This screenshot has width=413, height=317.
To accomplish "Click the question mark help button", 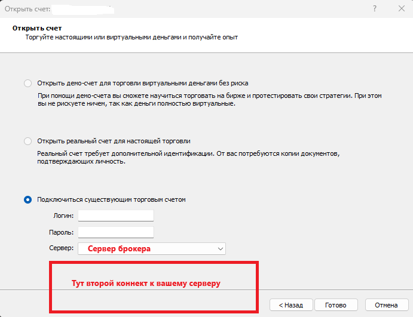I will pos(374,9).
